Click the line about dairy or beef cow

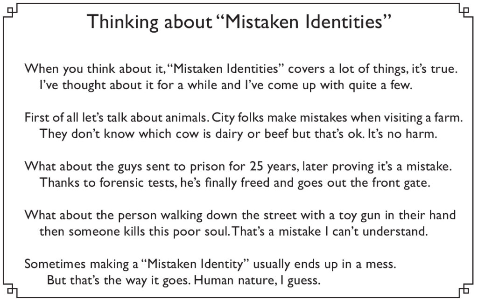[238, 134]
